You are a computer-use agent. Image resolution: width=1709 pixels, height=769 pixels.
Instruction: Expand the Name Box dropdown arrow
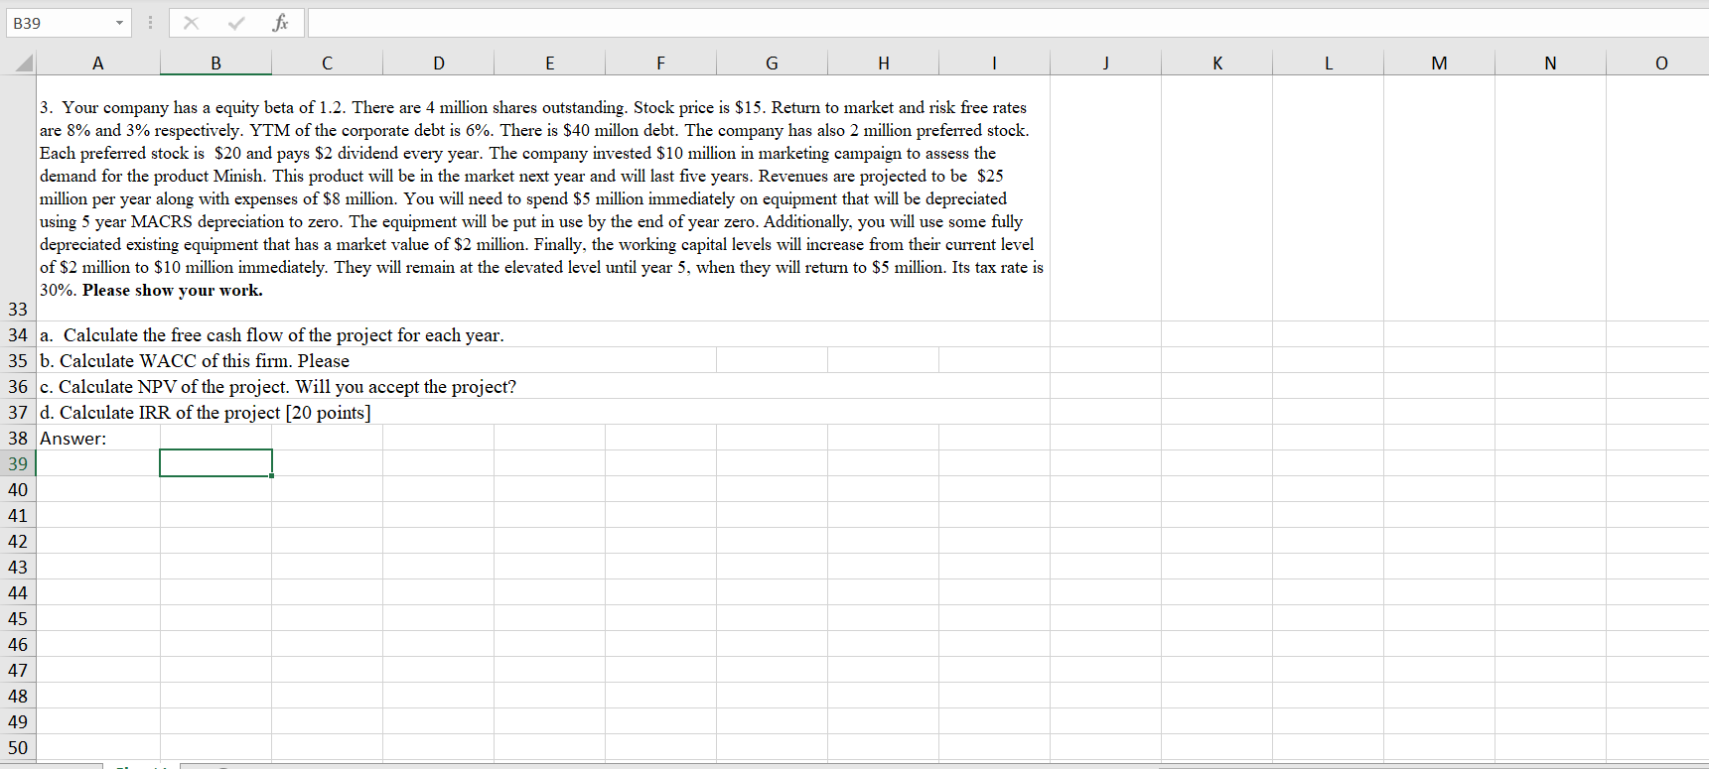119,23
